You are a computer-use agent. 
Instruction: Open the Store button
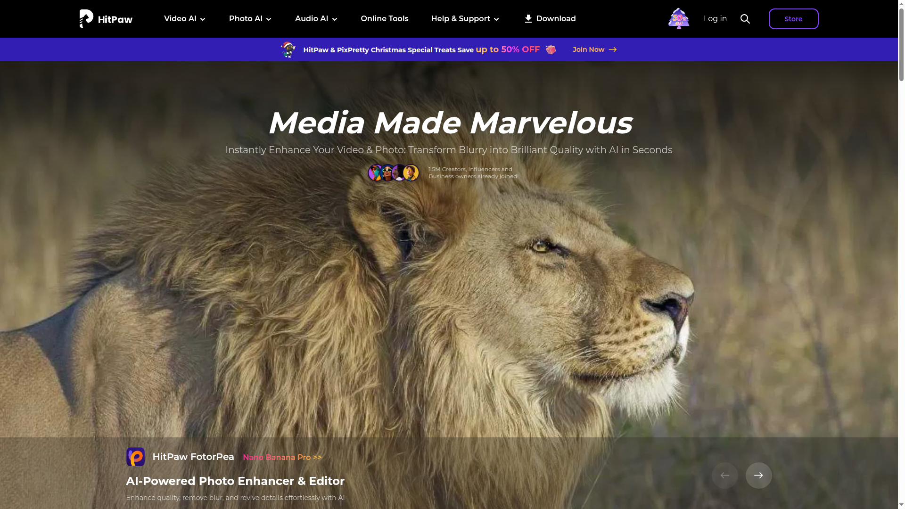click(793, 19)
